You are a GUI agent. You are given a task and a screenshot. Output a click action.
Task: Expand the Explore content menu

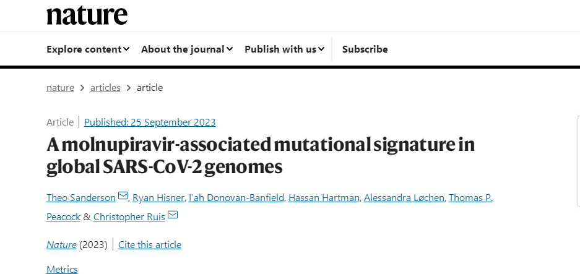tap(88, 49)
